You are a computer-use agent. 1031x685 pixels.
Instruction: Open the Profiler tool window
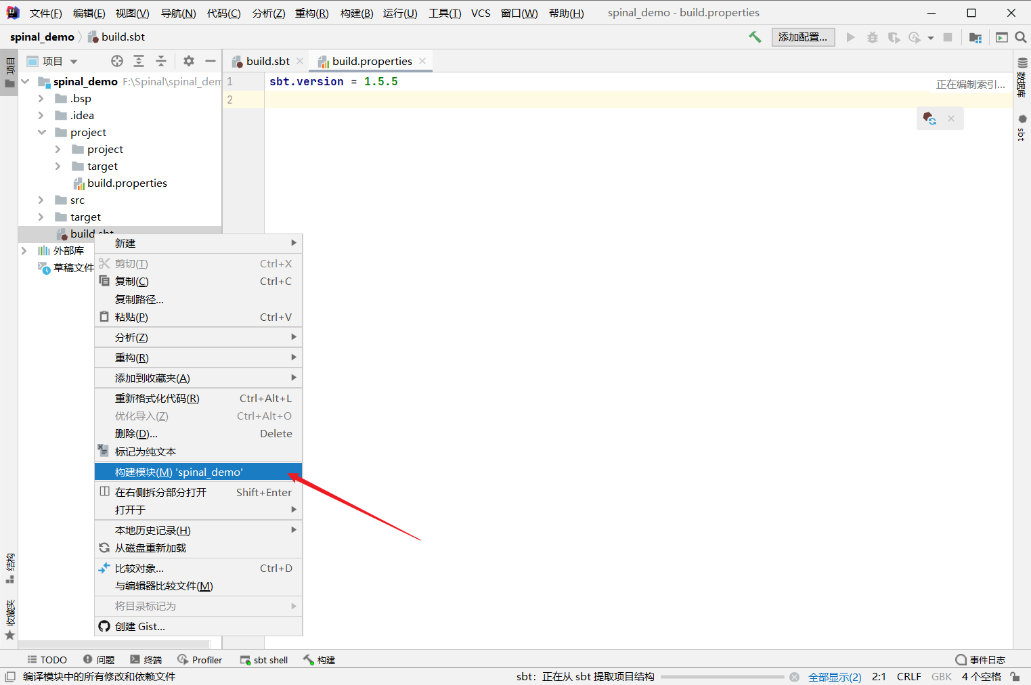pyautogui.click(x=200, y=659)
